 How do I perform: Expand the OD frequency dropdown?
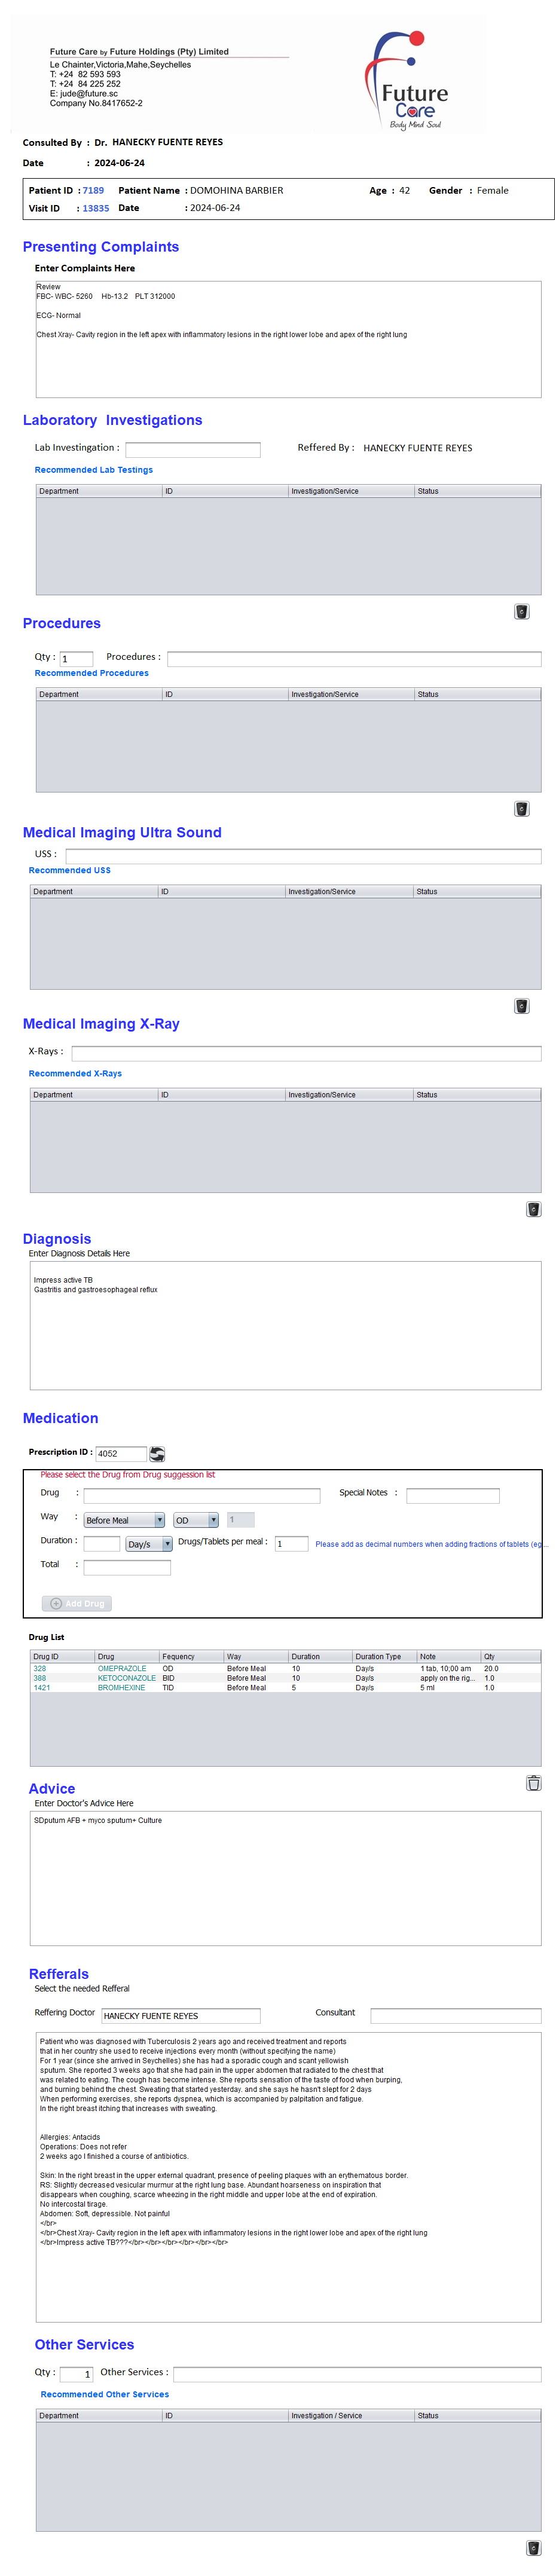(x=196, y=1519)
